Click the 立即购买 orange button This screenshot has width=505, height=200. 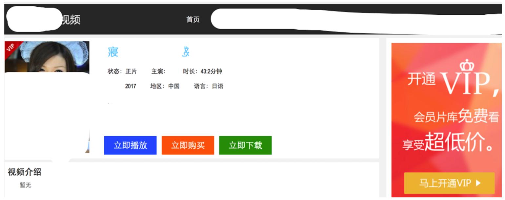tap(188, 145)
